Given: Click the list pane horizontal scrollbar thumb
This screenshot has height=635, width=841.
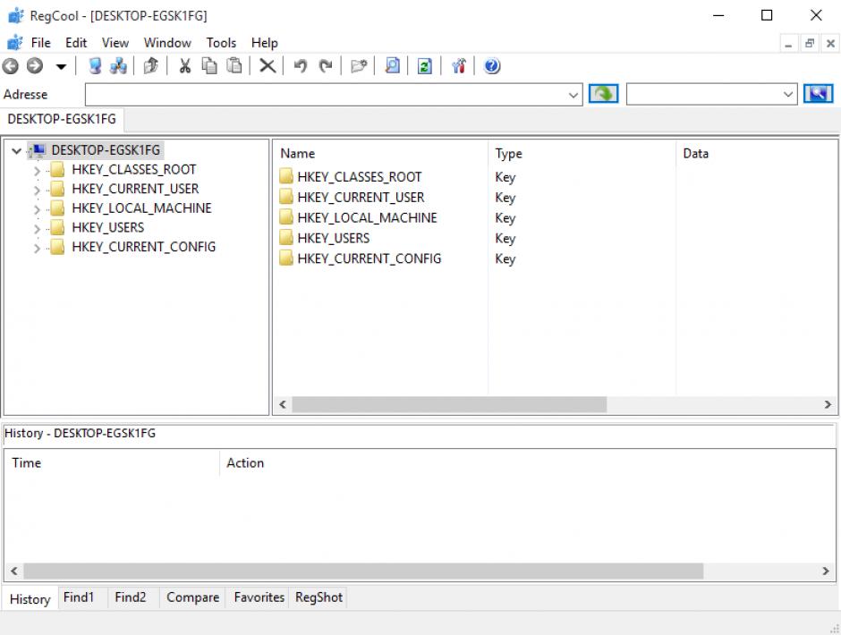Looking at the screenshot, I should pyautogui.click(x=449, y=404).
